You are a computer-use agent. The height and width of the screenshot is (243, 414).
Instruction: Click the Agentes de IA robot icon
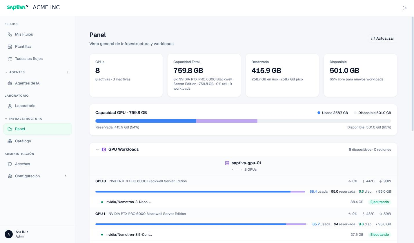[x=10, y=83]
